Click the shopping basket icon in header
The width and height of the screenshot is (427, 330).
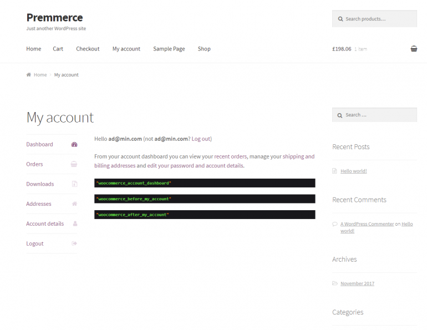coord(414,49)
